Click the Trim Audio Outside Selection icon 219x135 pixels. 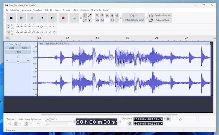97,21
